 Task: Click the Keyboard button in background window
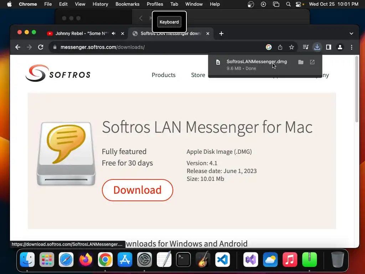(x=169, y=22)
